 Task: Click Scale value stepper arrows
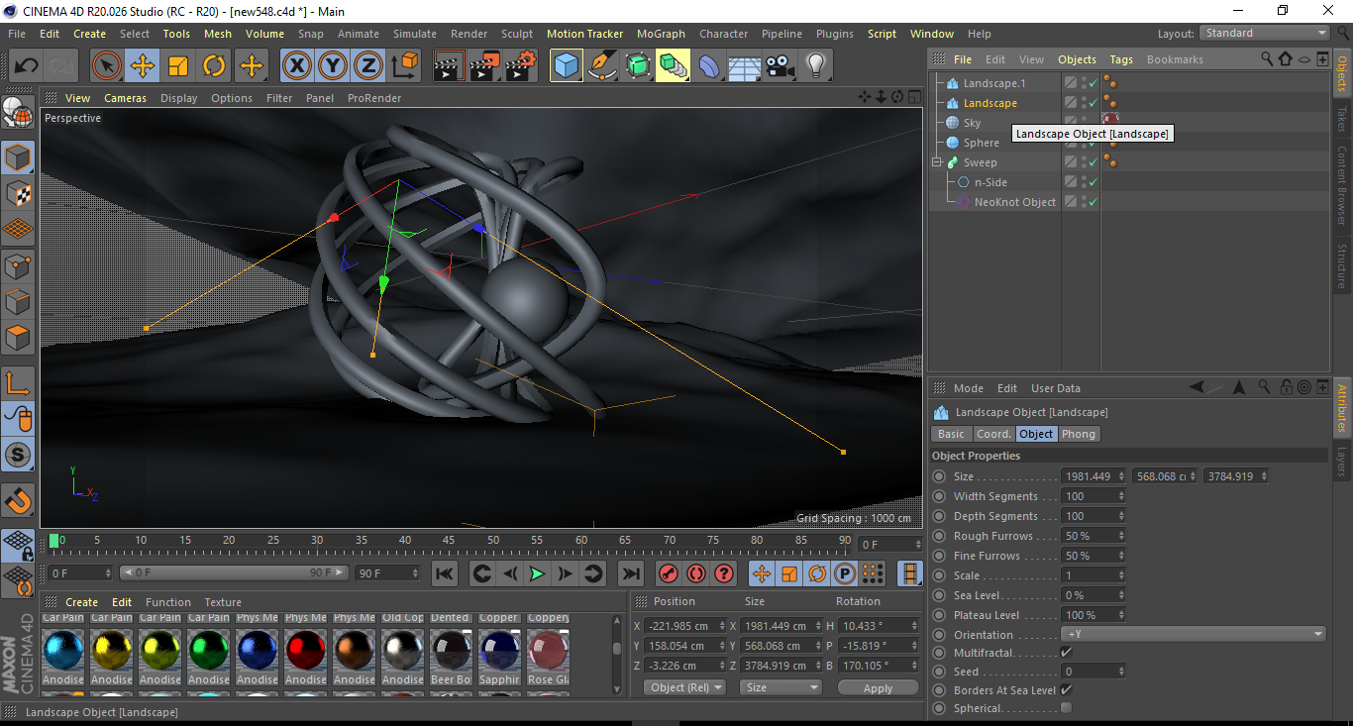(x=1121, y=575)
